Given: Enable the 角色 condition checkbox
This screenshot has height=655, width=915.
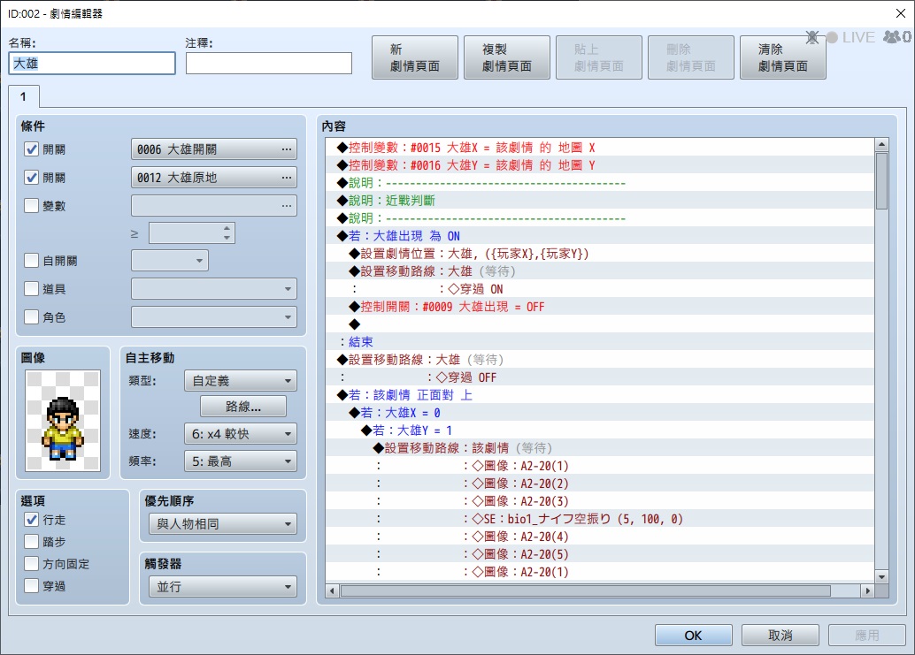Looking at the screenshot, I should pos(32,317).
